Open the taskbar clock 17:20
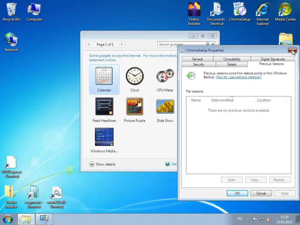300x225 pixels. [284, 219]
